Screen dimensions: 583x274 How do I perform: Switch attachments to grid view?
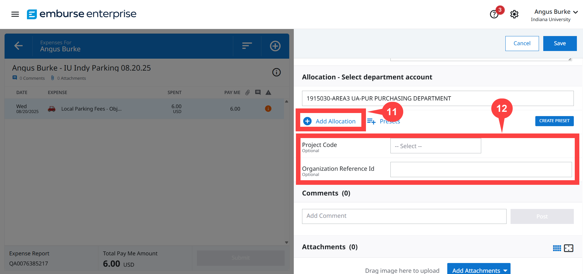(557, 248)
